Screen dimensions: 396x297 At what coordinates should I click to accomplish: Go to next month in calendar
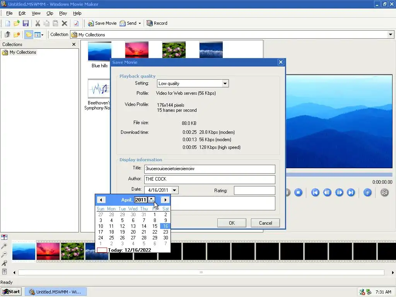[x=165, y=200]
